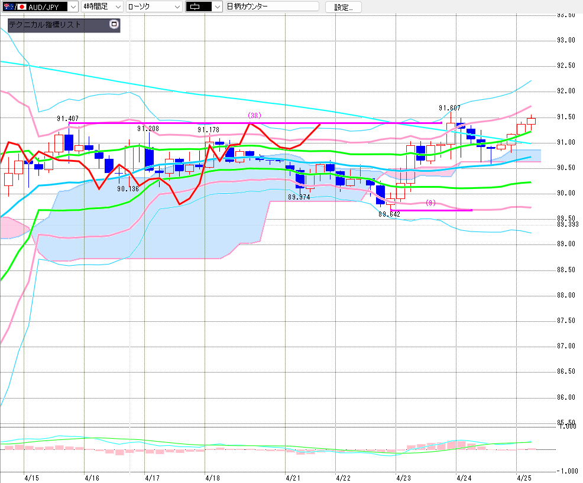
Task: Click the 89.00 price axis label
Action: (566, 244)
